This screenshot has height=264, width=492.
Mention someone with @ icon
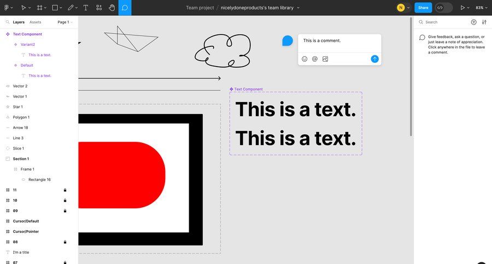click(315, 59)
